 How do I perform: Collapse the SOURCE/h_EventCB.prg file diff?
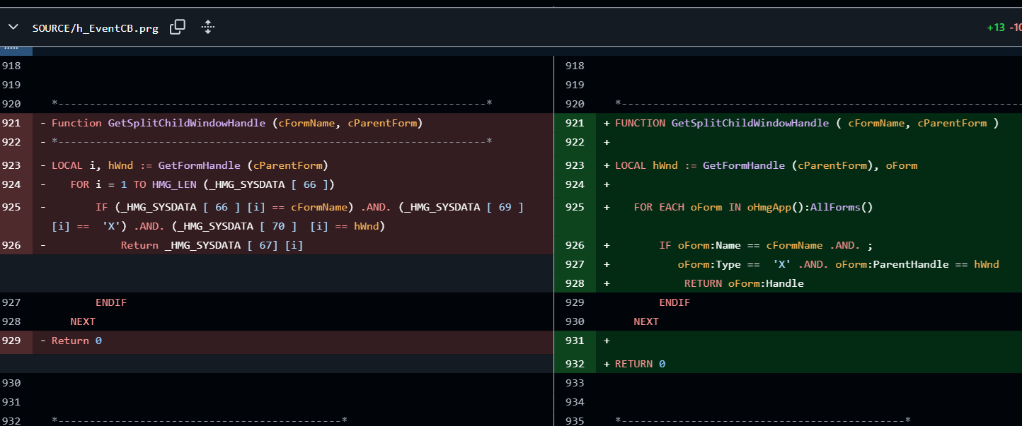click(13, 28)
